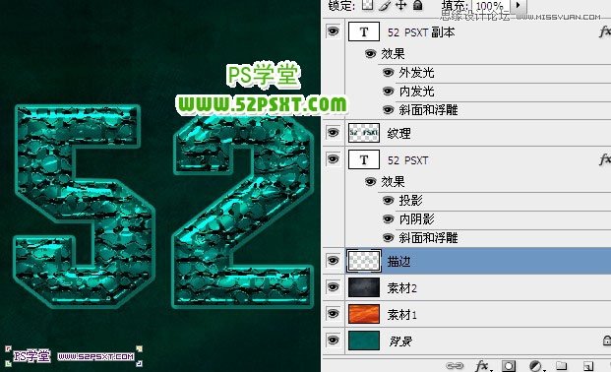Toggle 斜面和浮雕 eye under 52 PSXT 副本
611x372 pixels.
[x=388, y=109]
